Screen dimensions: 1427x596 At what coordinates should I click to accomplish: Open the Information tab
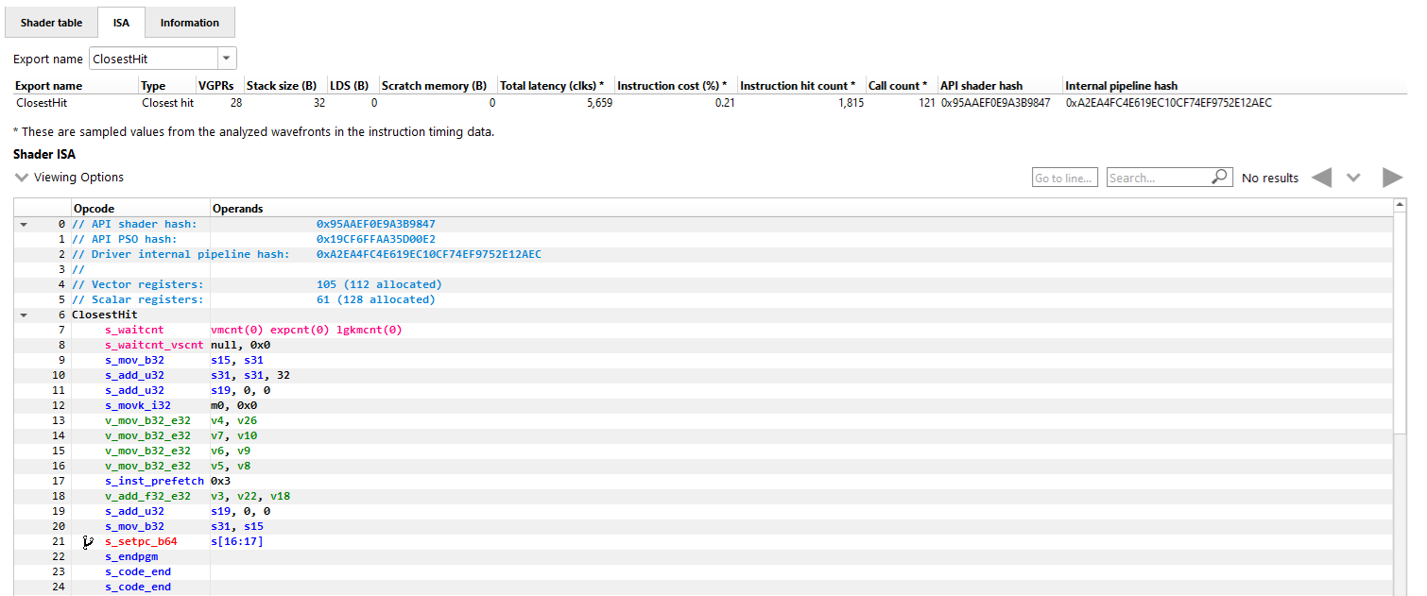tap(189, 23)
